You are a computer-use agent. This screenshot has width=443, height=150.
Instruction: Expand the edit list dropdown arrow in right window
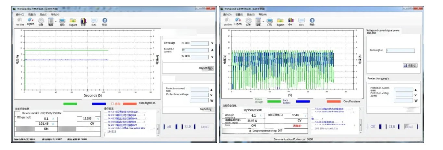click(x=263, y=22)
